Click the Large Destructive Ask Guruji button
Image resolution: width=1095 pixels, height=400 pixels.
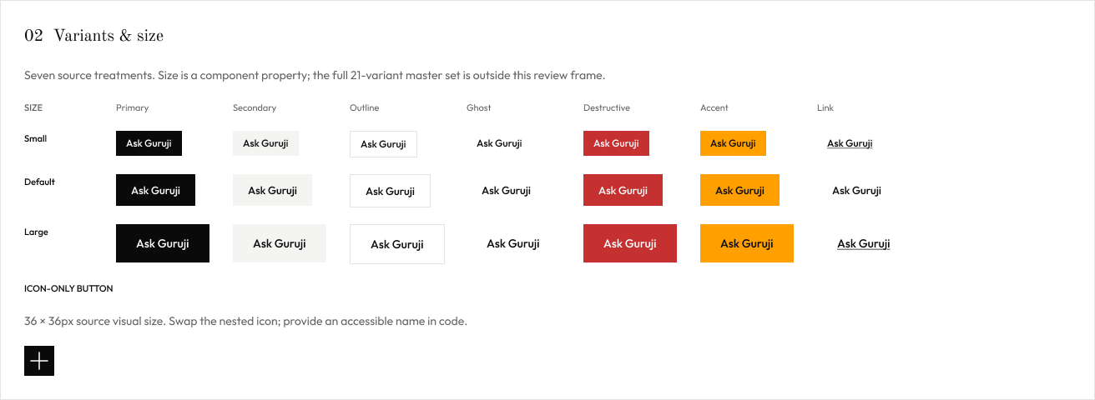pos(630,243)
